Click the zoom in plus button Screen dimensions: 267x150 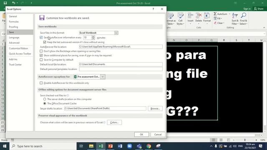point(256,140)
